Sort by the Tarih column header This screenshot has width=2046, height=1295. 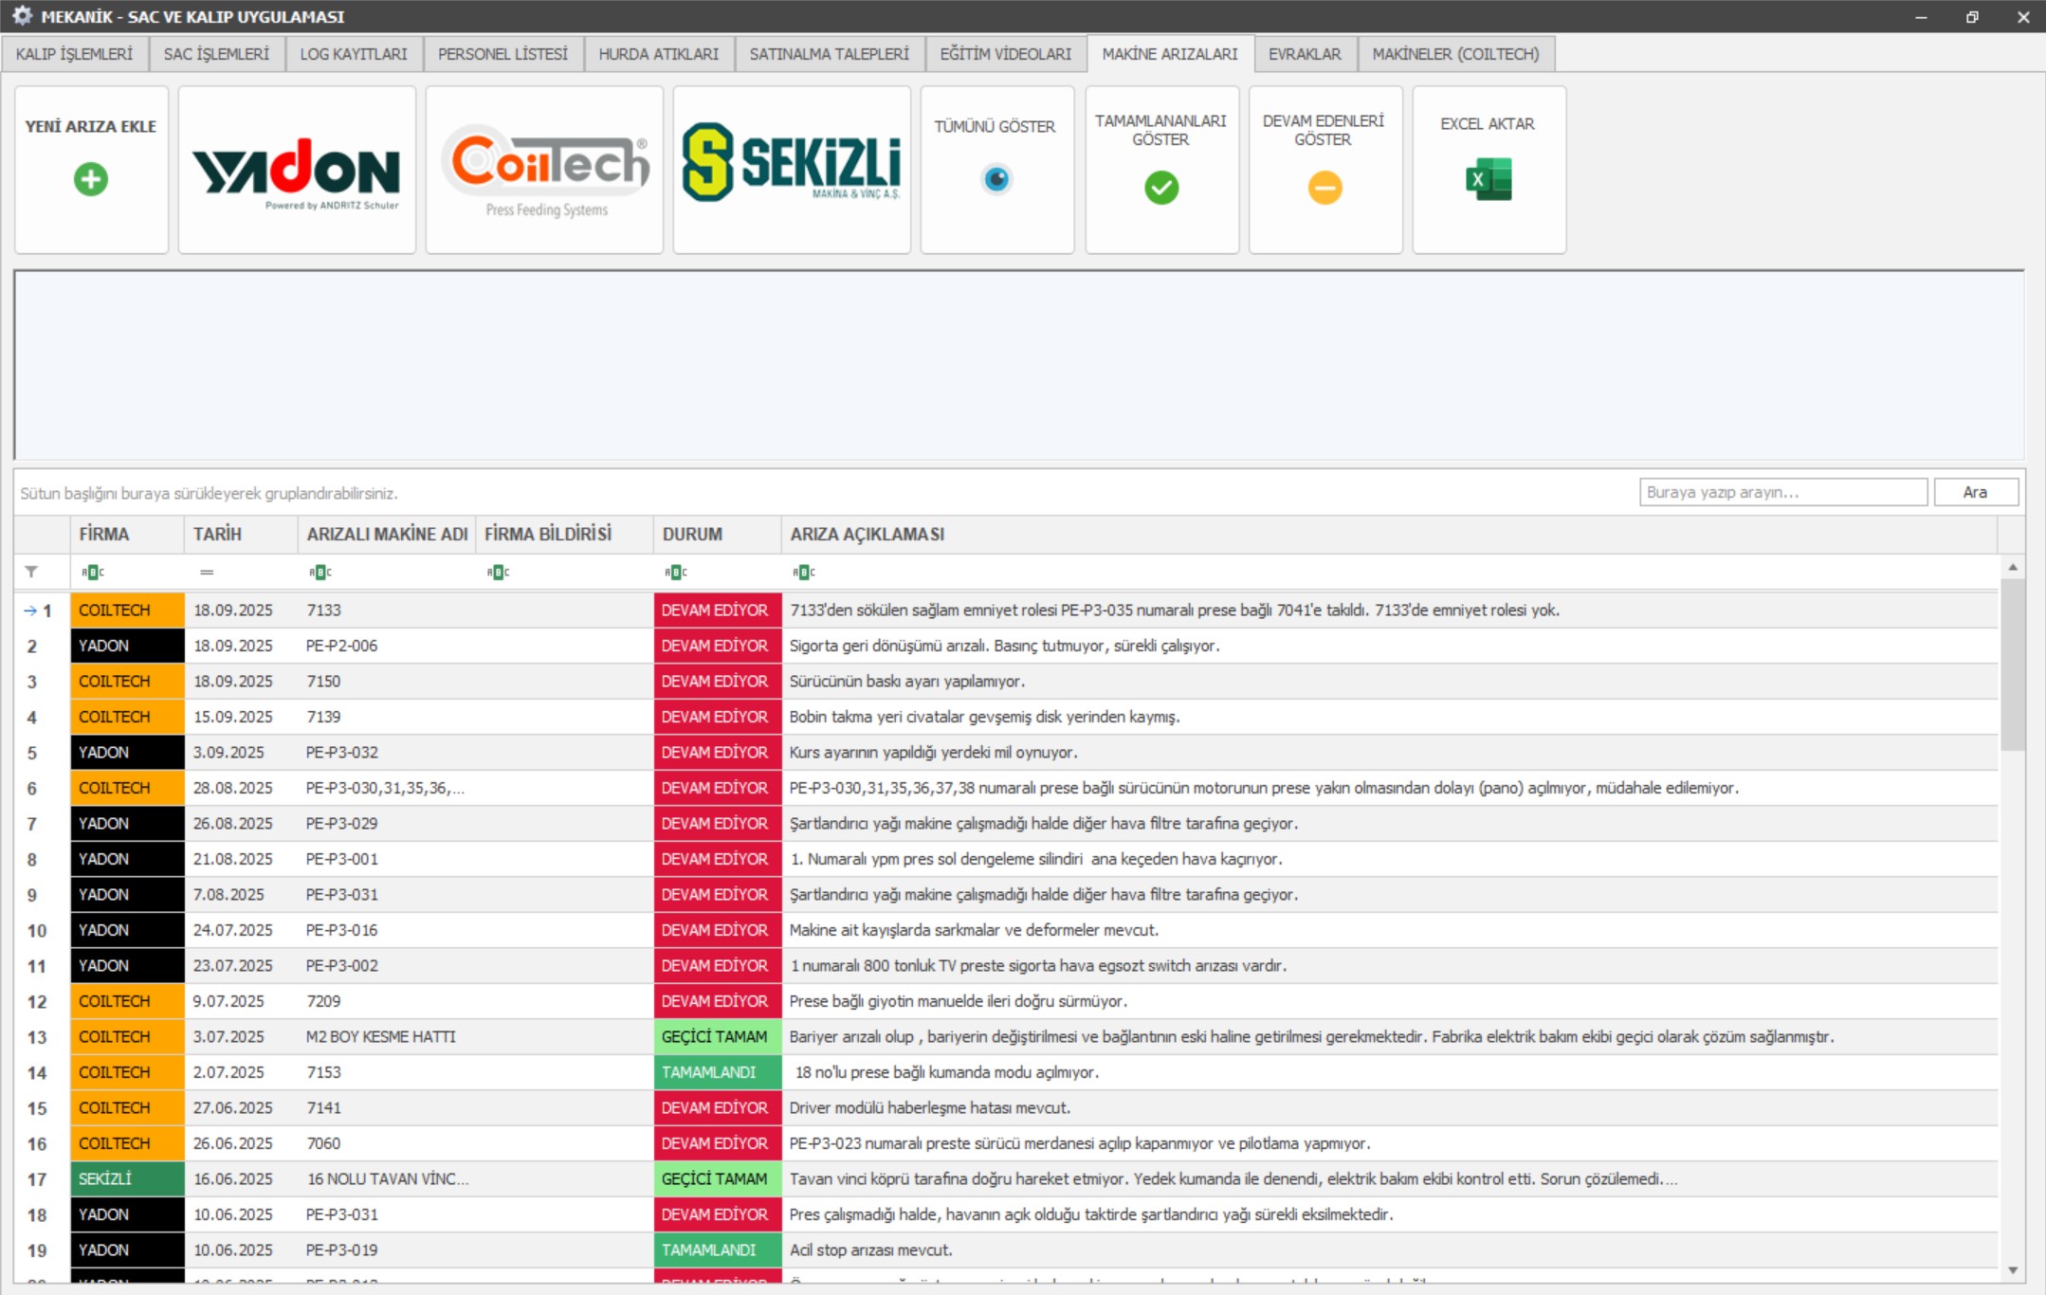(218, 534)
